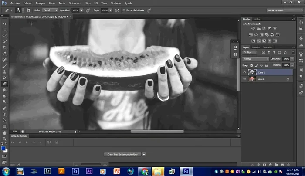The image size is (305, 176).
Task: Select the Lasso tool
Action: (4, 35)
